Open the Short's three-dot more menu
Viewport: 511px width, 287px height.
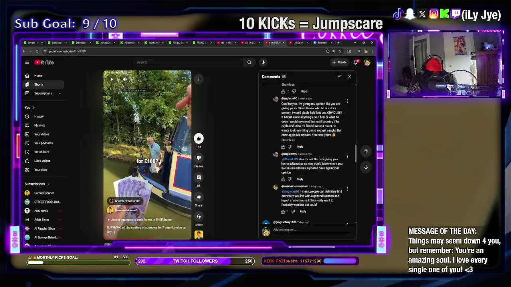tap(198, 79)
